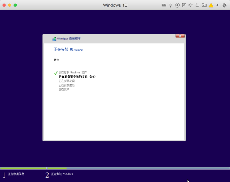The width and height of the screenshot is (230, 182).
Task: Open the keyboard menu in the title bar
Action: click(164, 5)
